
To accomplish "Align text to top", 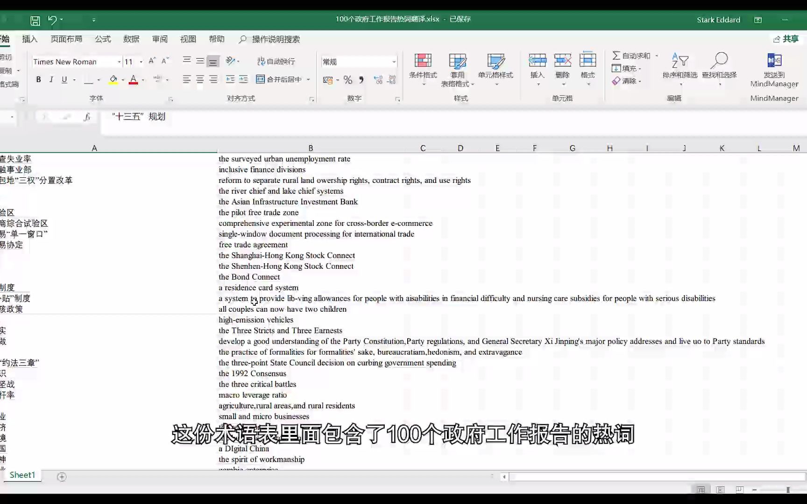I will tap(187, 61).
